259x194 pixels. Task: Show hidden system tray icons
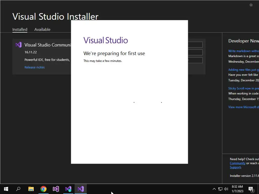click(214, 189)
